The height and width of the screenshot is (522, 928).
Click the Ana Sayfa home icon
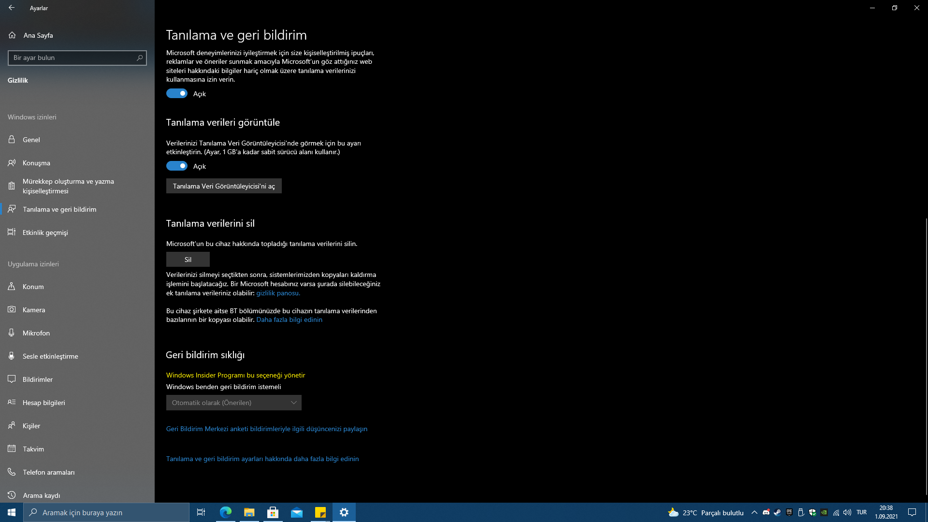click(x=12, y=35)
